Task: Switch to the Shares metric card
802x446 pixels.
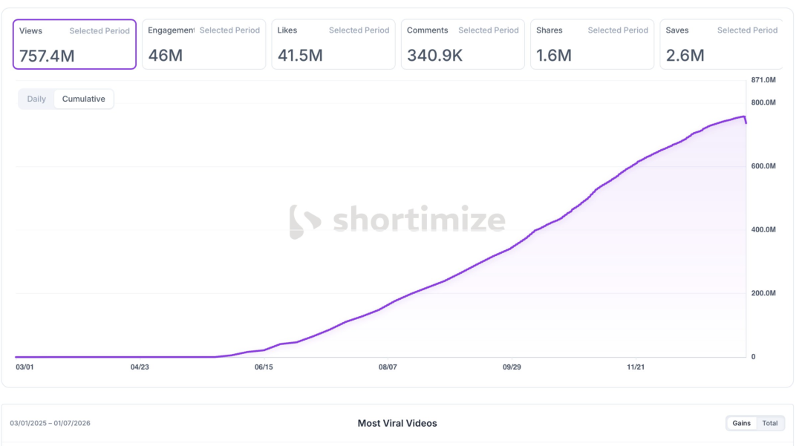Action: [x=593, y=45]
